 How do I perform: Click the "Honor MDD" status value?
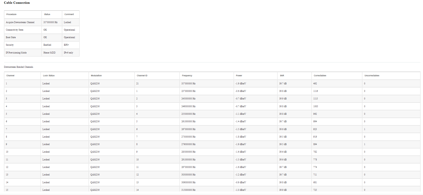(x=49, y=53)
